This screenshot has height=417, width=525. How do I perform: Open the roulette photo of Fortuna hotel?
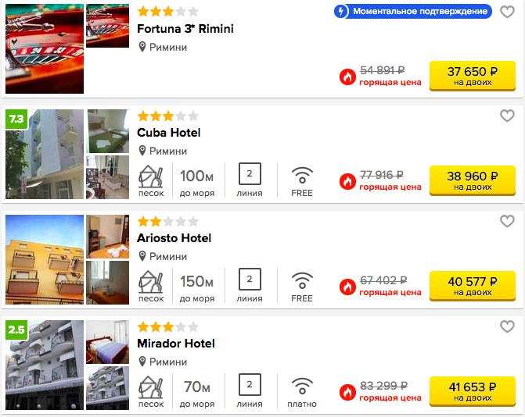45,48
